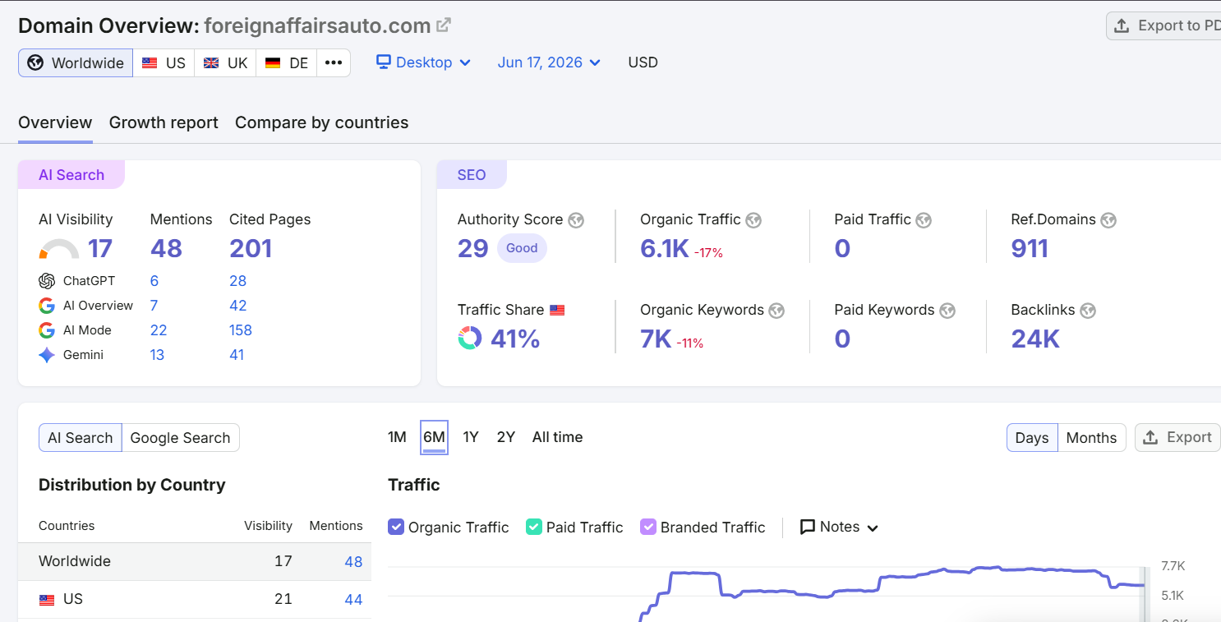Select the 1Y time range
The height and width of the screenshot is (622, 1221).
471,437
